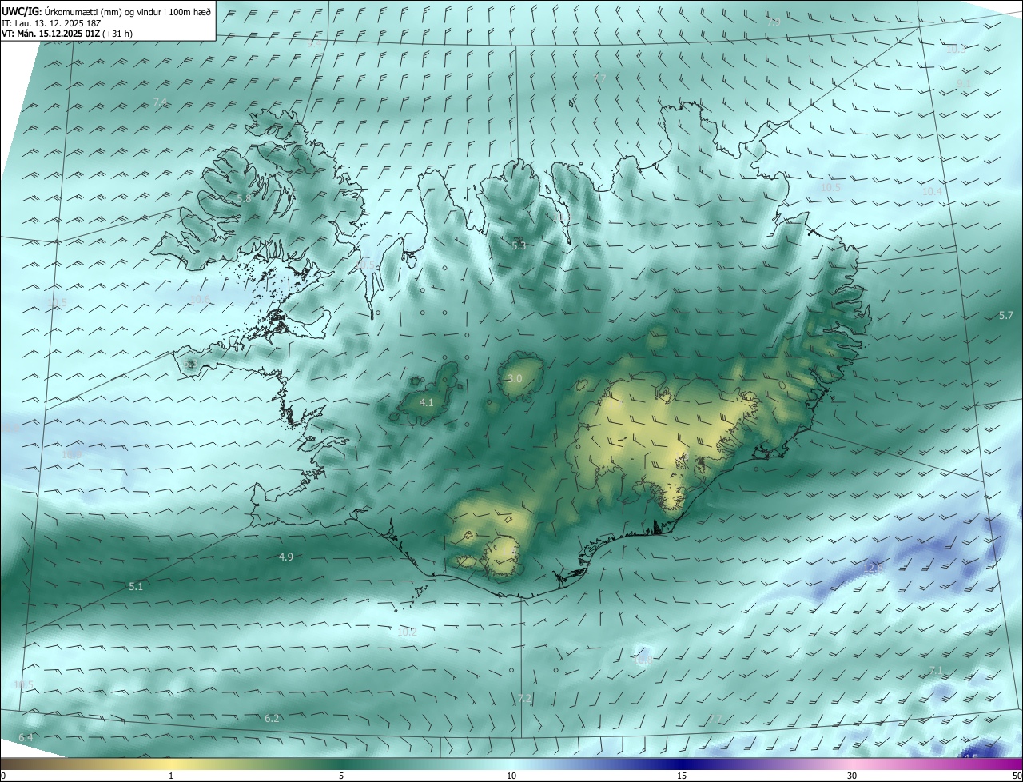Image resolution: width=1023 pixels, height=782 pixels.
Task: Click the map value '7.9' at the top edge
Action: [x=774, y=22]
